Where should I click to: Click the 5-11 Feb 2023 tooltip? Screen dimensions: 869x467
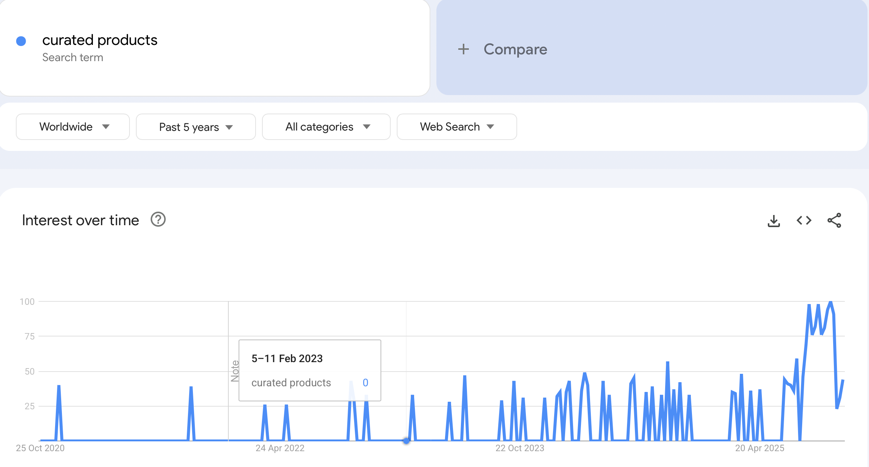pos(310,370)
